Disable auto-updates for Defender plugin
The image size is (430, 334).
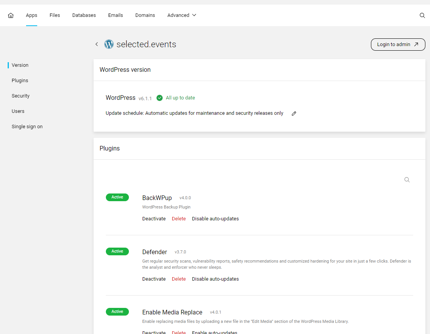(215, 279)
